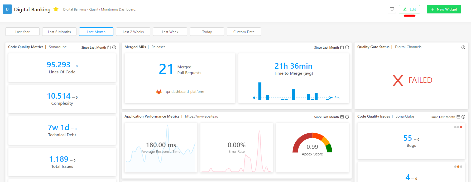Open calendar icon in Code Quality Metrics

(x=109, y=47)
